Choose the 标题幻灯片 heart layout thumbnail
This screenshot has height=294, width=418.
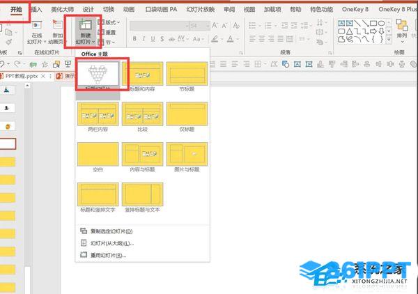[x=98, y=74]
